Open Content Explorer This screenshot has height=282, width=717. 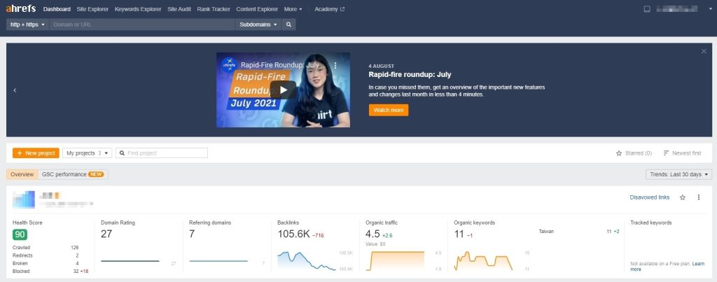tap(257, 9)
